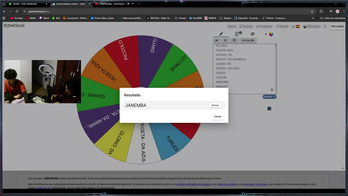This screenshot has height=196, width=348.
Task: Open the YouTube bookmark
Action: click(17, 18)
